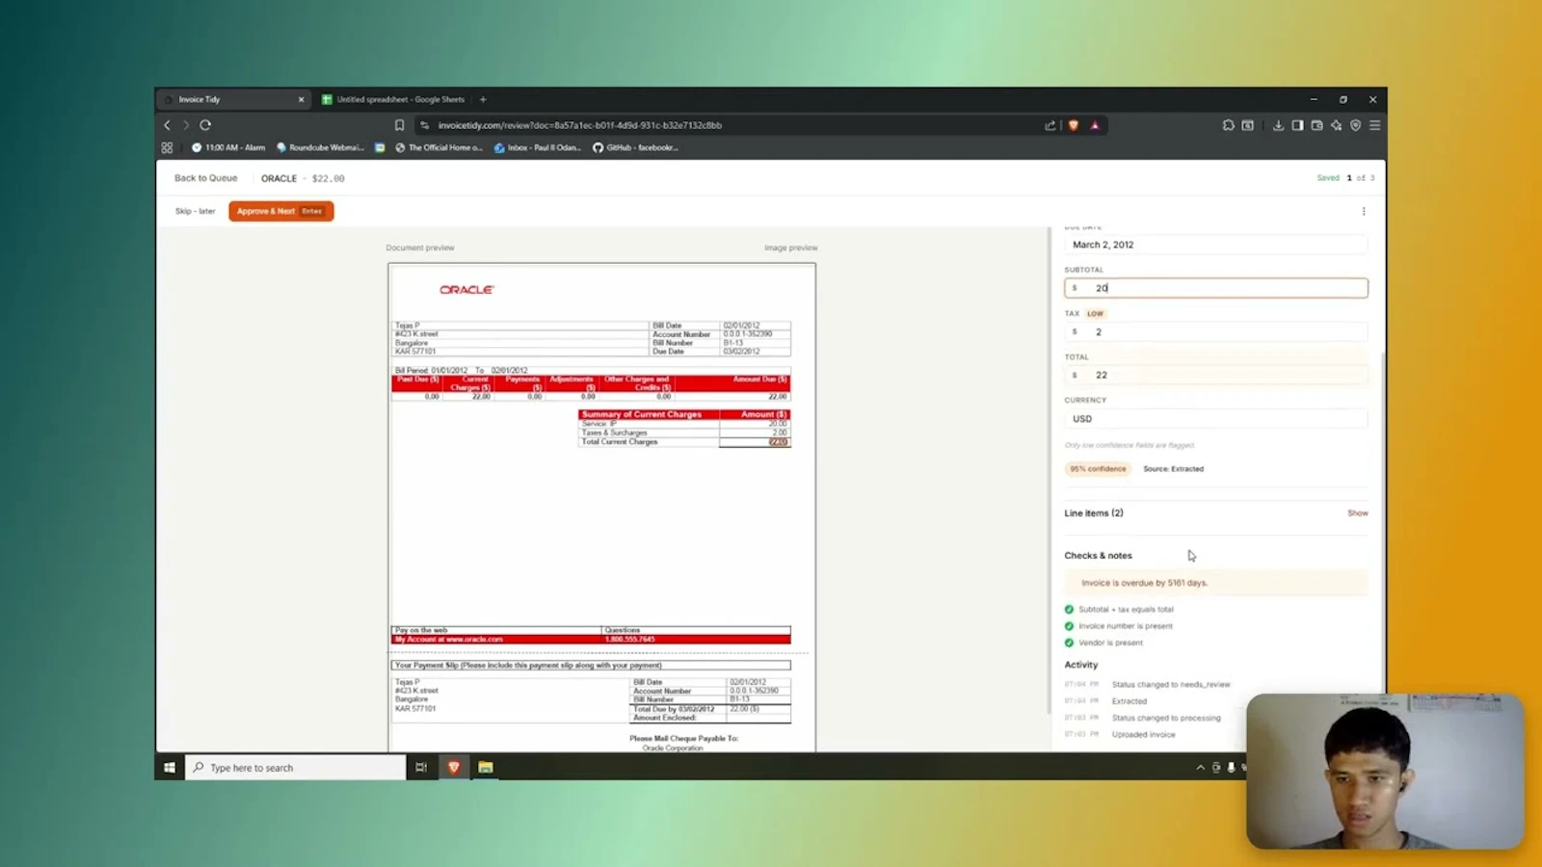
Task: Click the check beside 'Invoice number is present'
Action: [x=1069, y=625]
